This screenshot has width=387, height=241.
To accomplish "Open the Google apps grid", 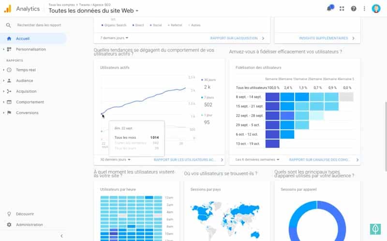I will pos(342,9).
